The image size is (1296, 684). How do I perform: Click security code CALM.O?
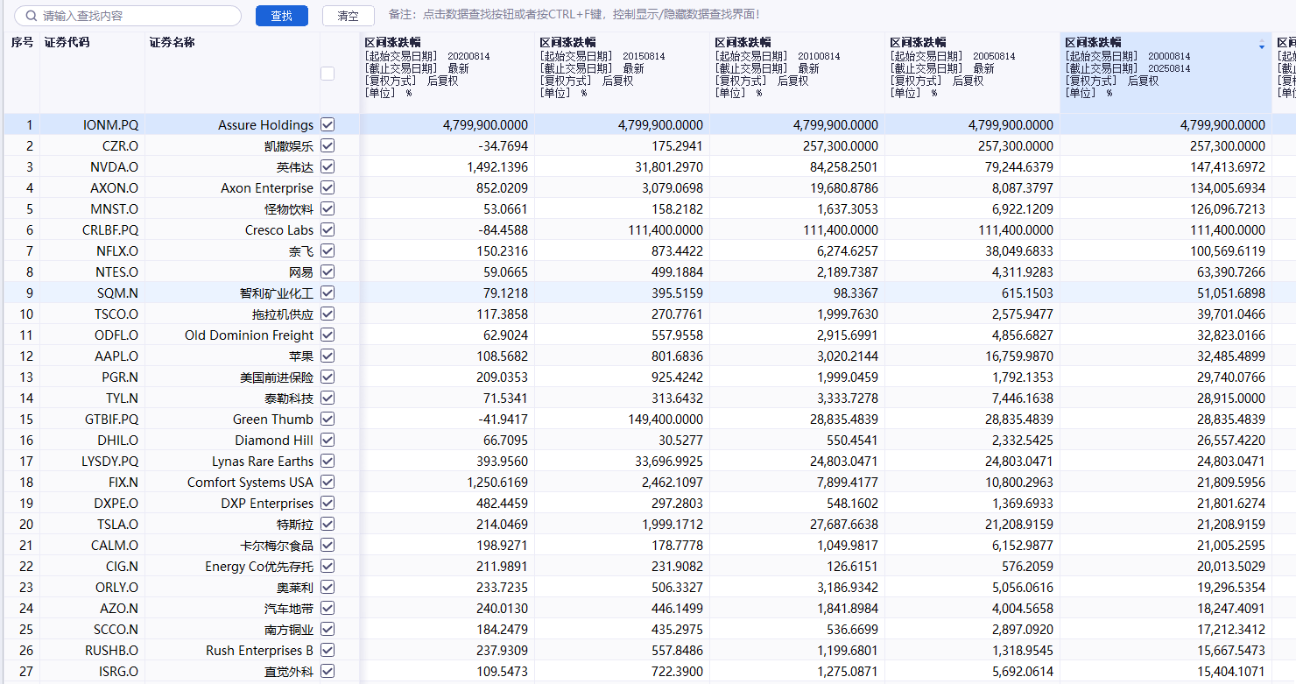(x=116, y=546)
